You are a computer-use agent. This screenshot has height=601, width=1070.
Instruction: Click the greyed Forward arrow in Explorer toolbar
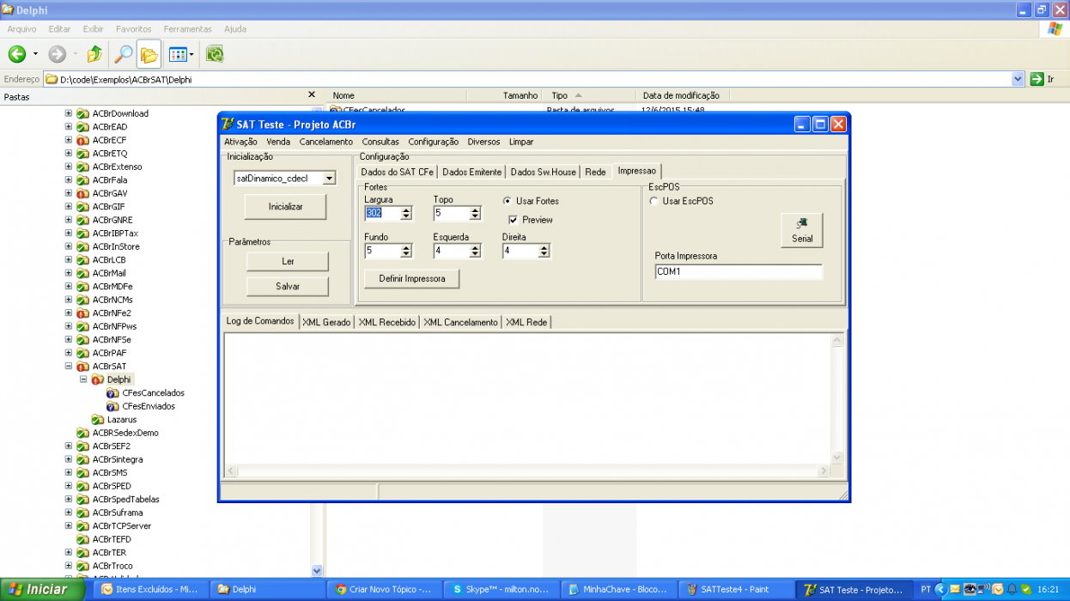coord(57,54)
